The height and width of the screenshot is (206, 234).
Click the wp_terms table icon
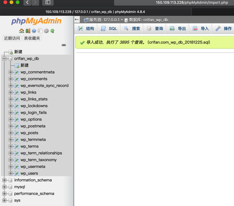[17, 146]
